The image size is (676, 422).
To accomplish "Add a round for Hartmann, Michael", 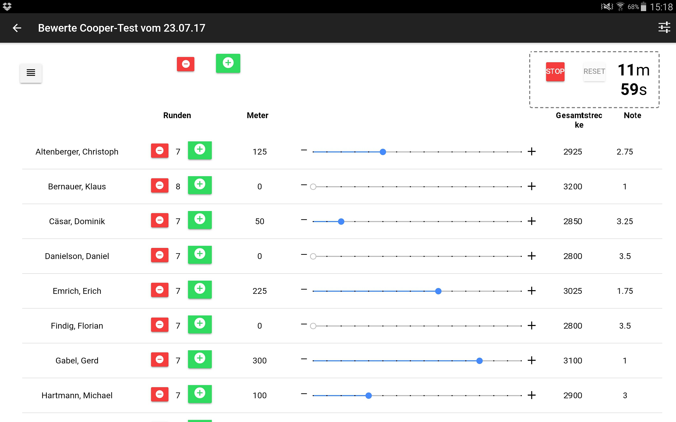I will [x=200, y=394].
